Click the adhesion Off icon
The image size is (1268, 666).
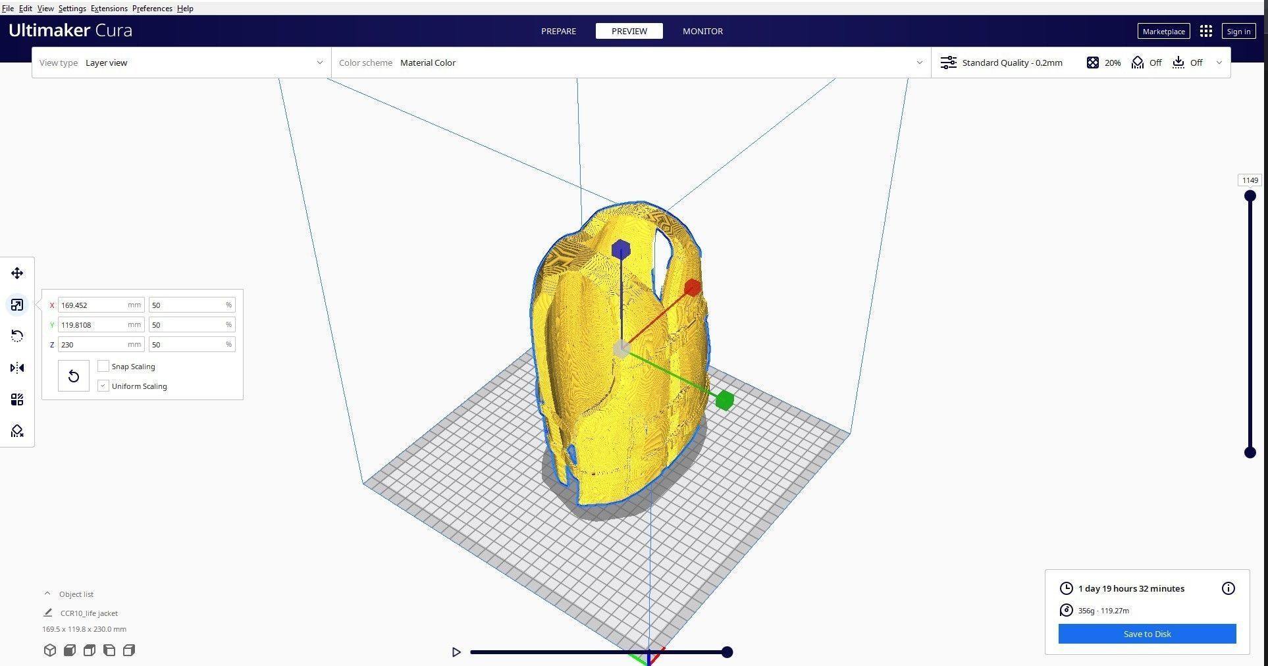coord(1178,63)
